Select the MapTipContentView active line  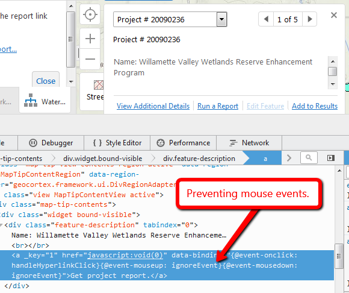tap(84, 195)
